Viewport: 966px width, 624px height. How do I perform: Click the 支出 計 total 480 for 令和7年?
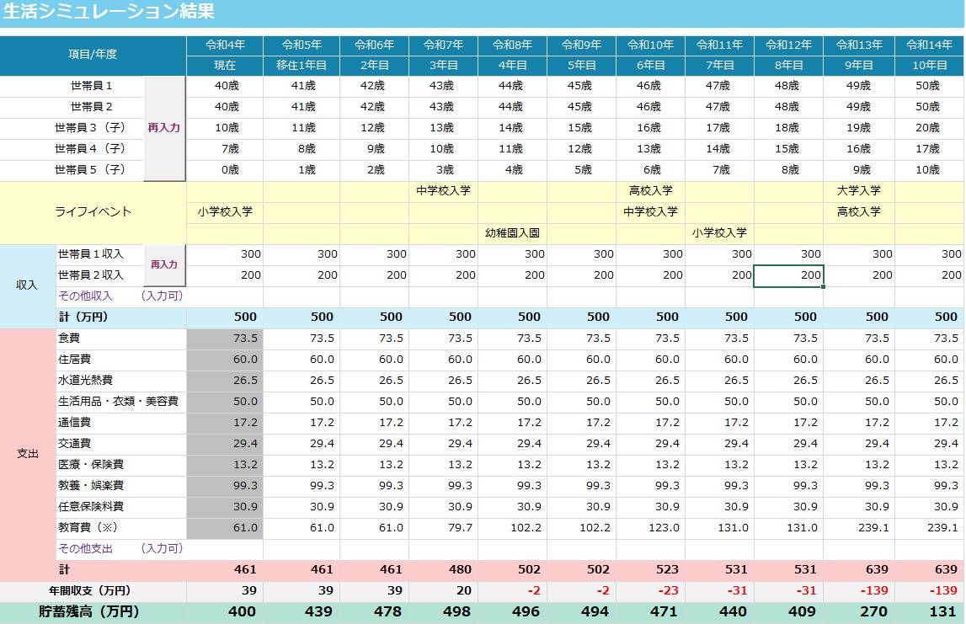(x=443, y=570)
